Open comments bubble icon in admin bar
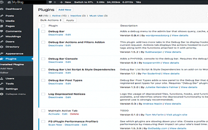The image size is (208, 130). pyautogui.click(x=50, y=2)
